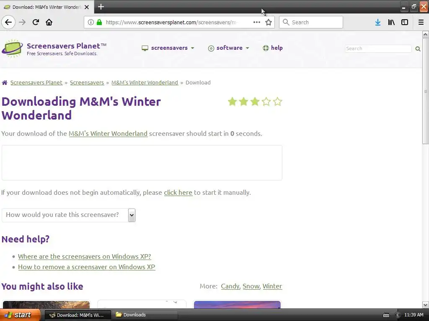This screenshot has height=321, width=429.
Task: Click the Screensavers breadcrumb link
Action: tap(87, 82)
